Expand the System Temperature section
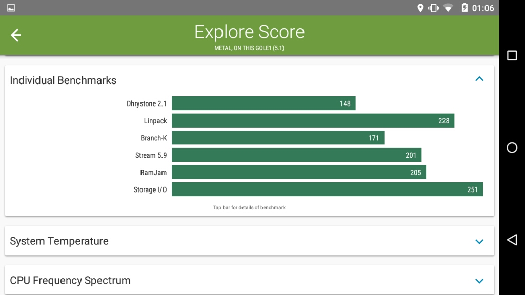Screen dimensions: 525x295 (479, 242)
